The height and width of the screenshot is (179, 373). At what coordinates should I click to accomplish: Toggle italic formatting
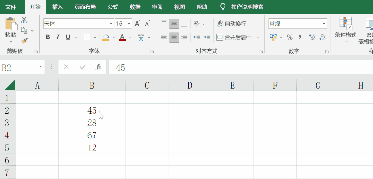tap(58, 37)
